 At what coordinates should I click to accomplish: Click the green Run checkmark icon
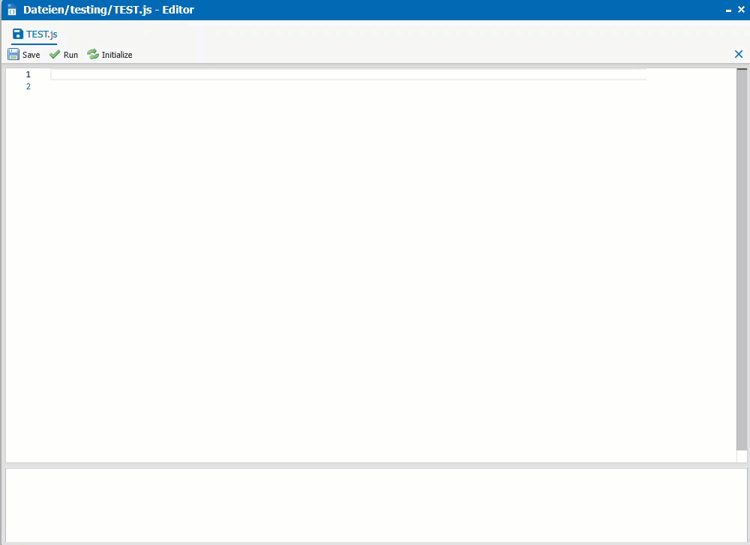tap(55, 54)
